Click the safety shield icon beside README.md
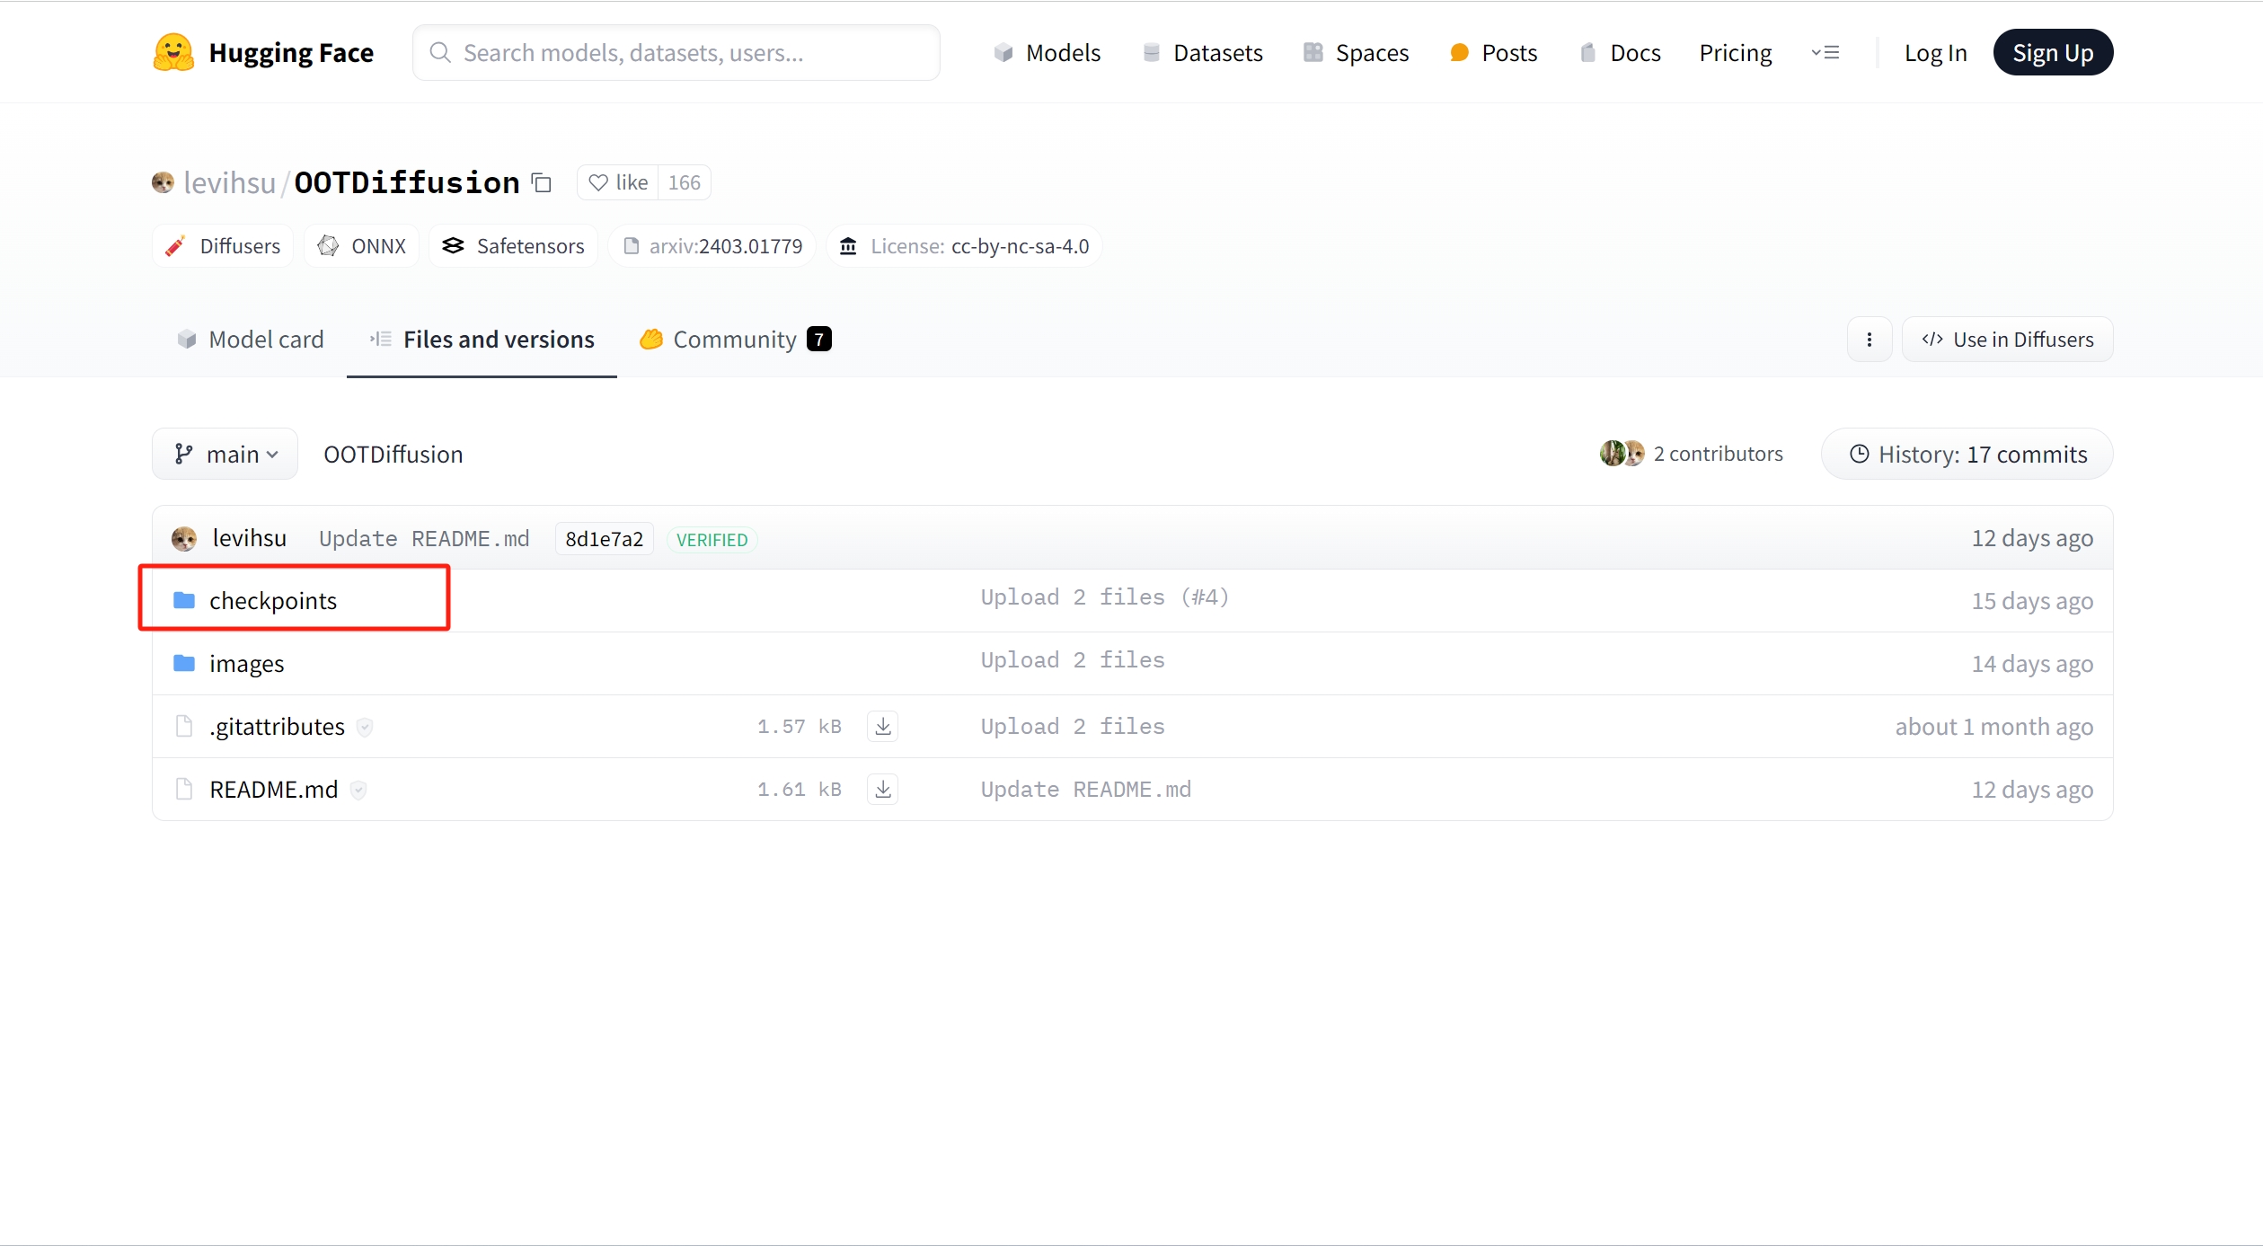 pos(358,791)
